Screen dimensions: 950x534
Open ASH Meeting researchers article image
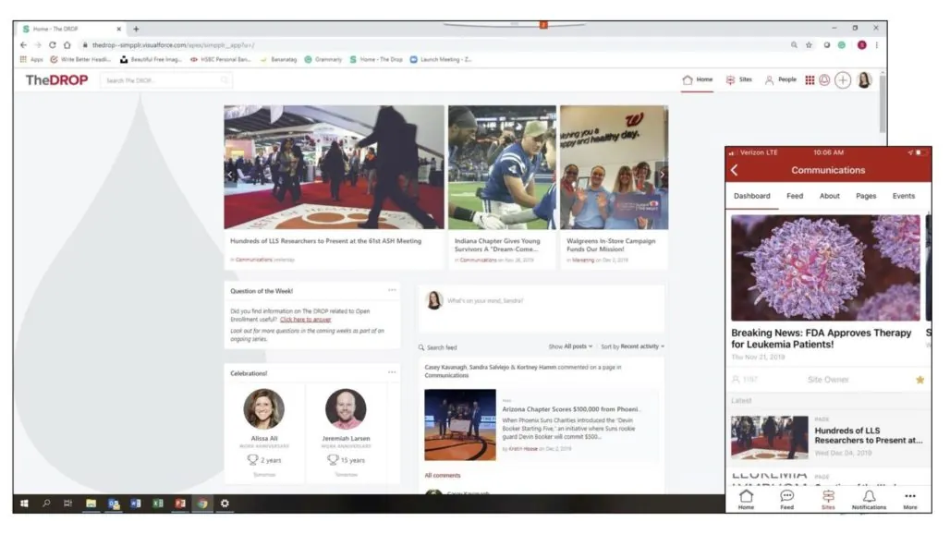(334, 167)
